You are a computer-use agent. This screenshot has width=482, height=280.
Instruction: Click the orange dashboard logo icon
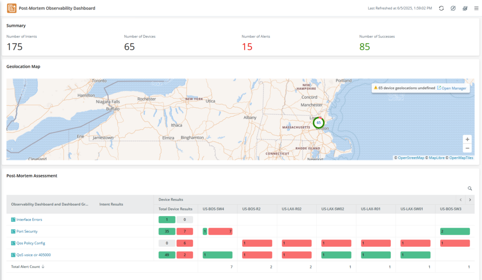pos(12,8)
